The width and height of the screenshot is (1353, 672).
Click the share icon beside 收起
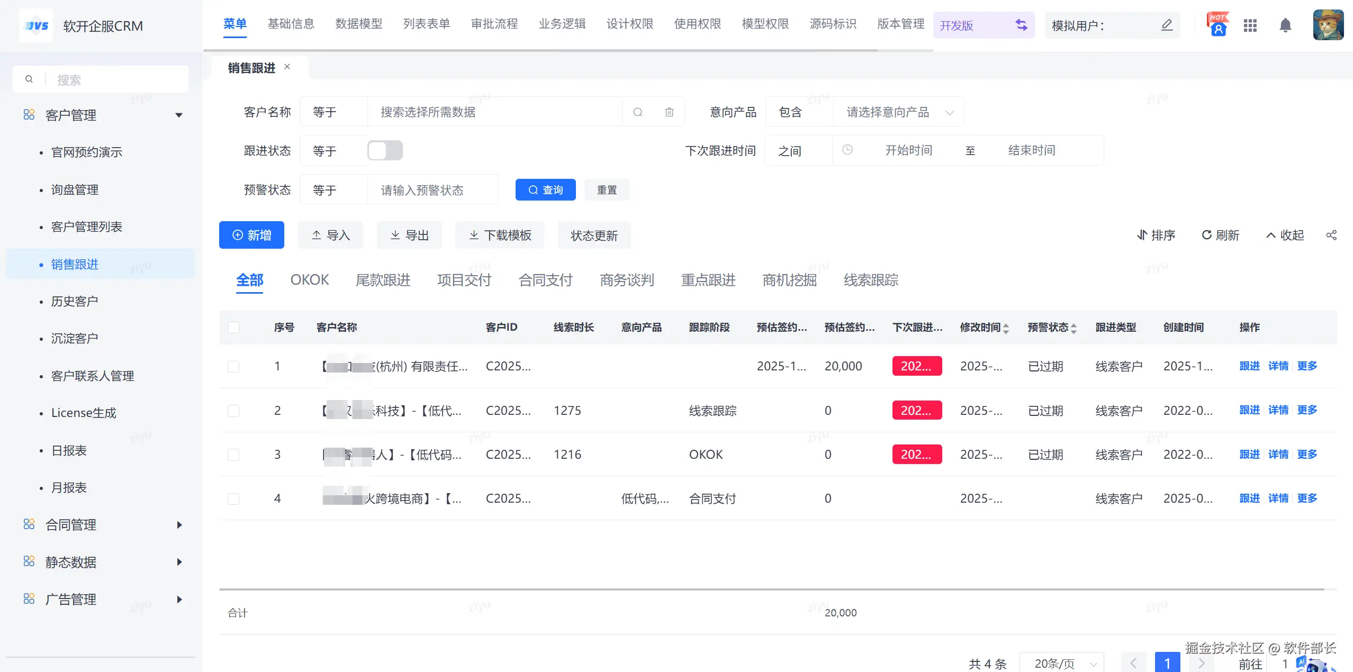tap(1331, 235)
